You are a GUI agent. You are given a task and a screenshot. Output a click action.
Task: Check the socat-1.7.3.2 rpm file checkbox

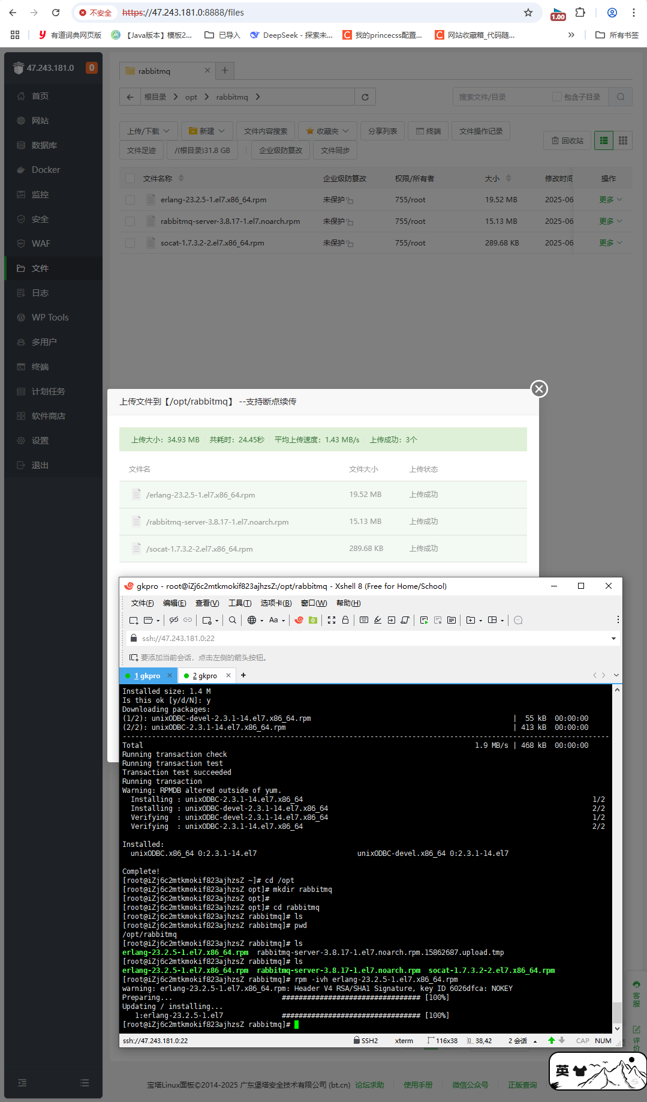click(x=130, y=243)
